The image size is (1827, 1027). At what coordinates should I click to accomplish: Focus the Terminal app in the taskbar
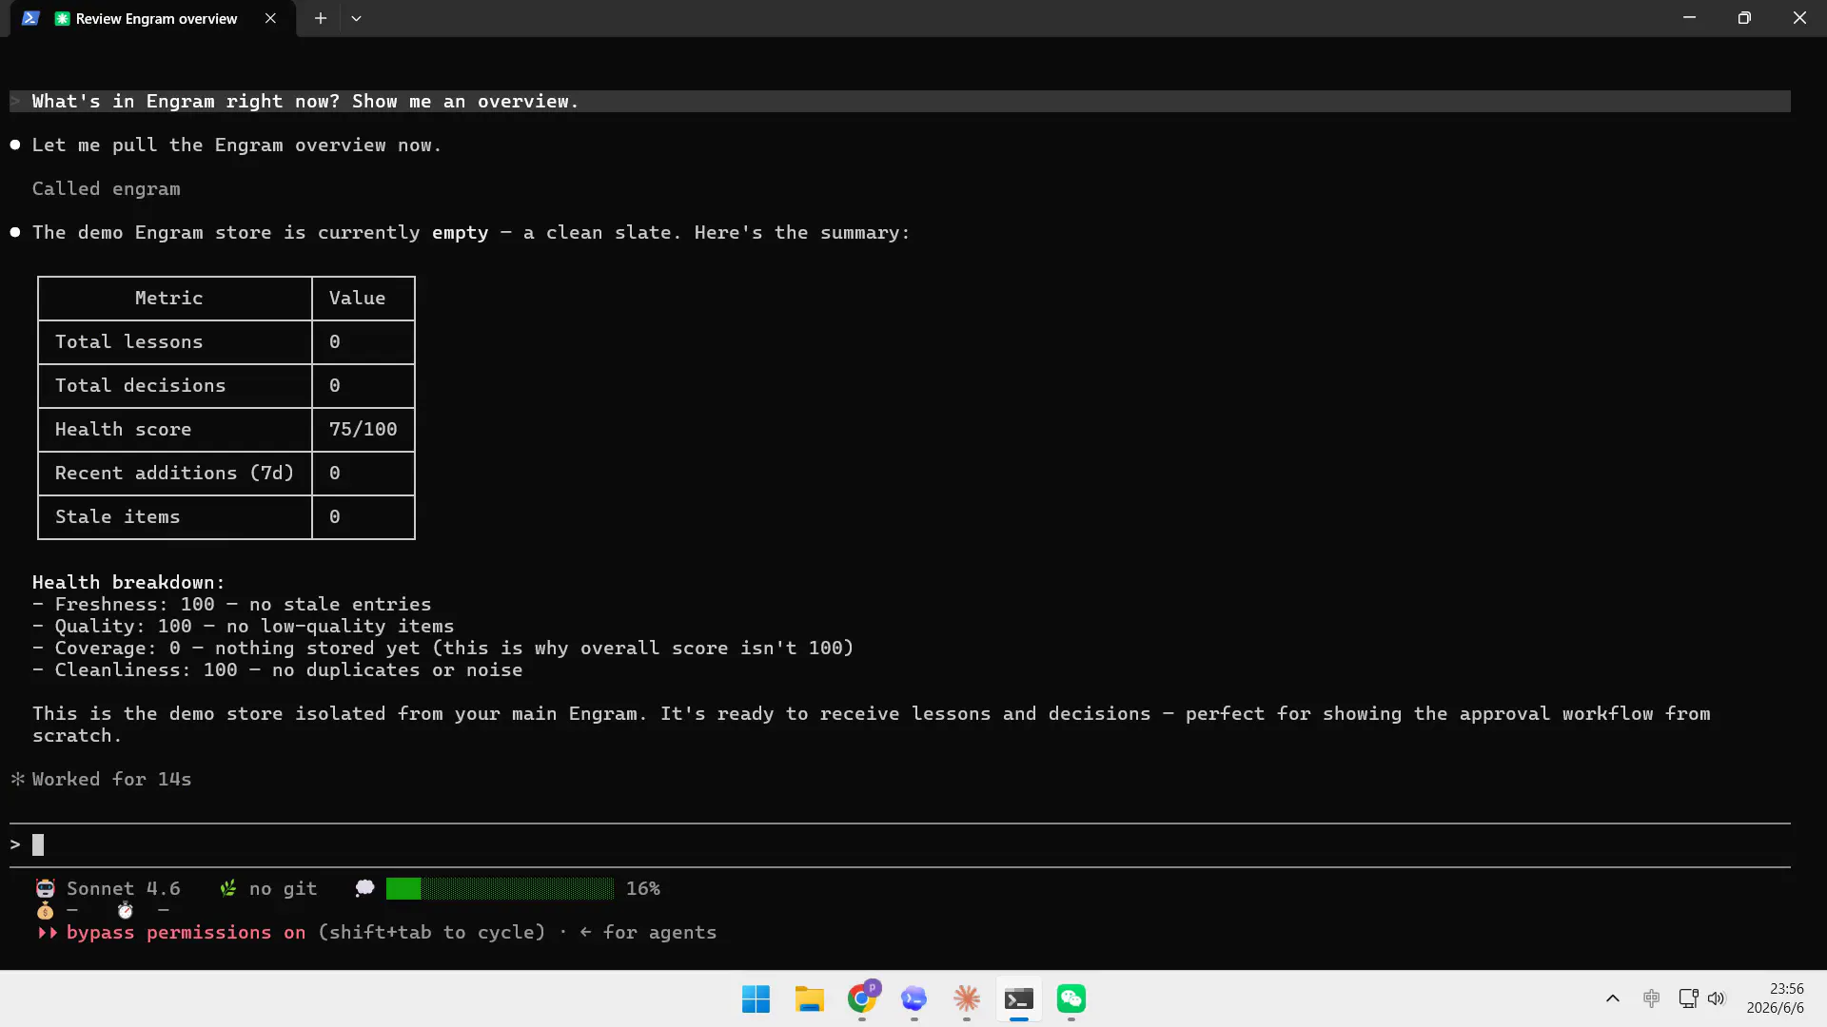tap(1019, 998)
